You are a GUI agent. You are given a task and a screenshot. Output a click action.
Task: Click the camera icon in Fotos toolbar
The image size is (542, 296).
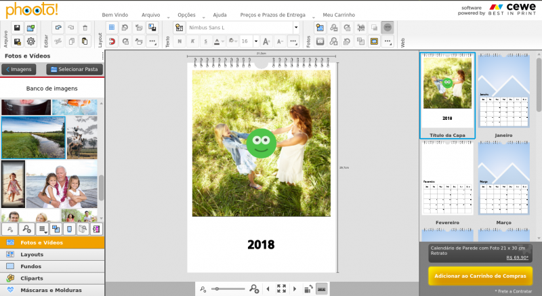[x=320, y=41]
